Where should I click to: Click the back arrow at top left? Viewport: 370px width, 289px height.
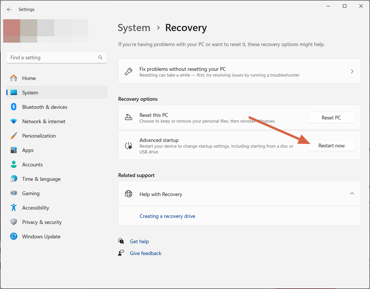tap(9, 9)
